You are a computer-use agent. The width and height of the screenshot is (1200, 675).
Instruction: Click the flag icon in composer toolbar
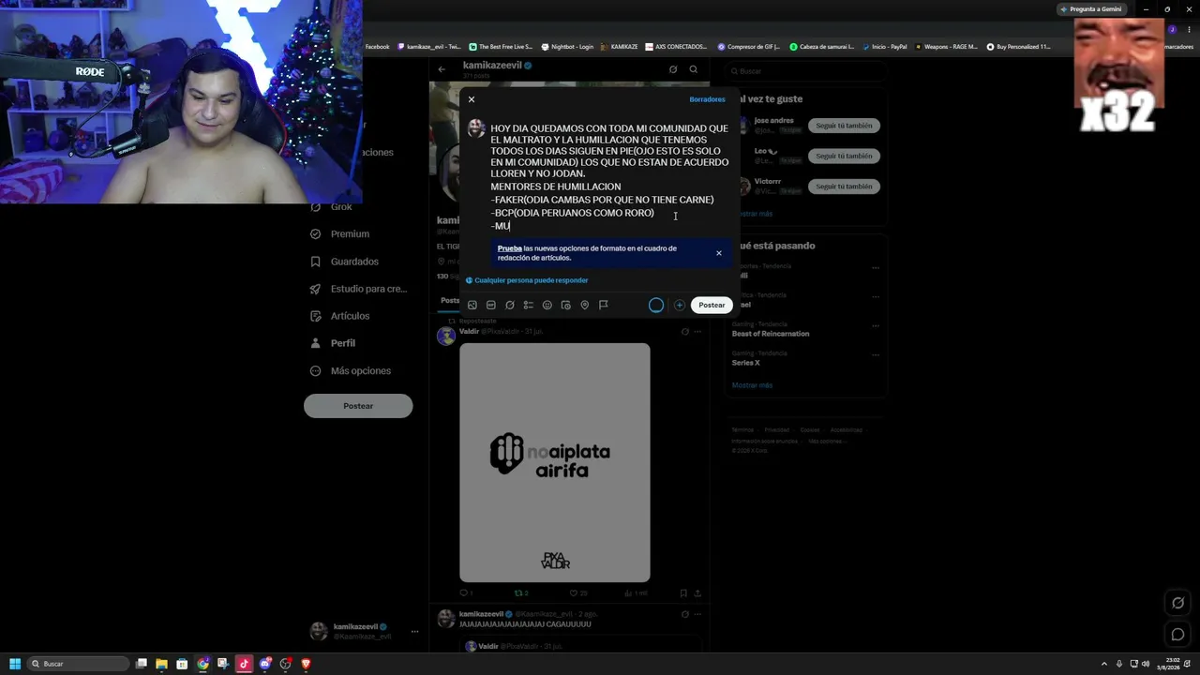[604, 305]
